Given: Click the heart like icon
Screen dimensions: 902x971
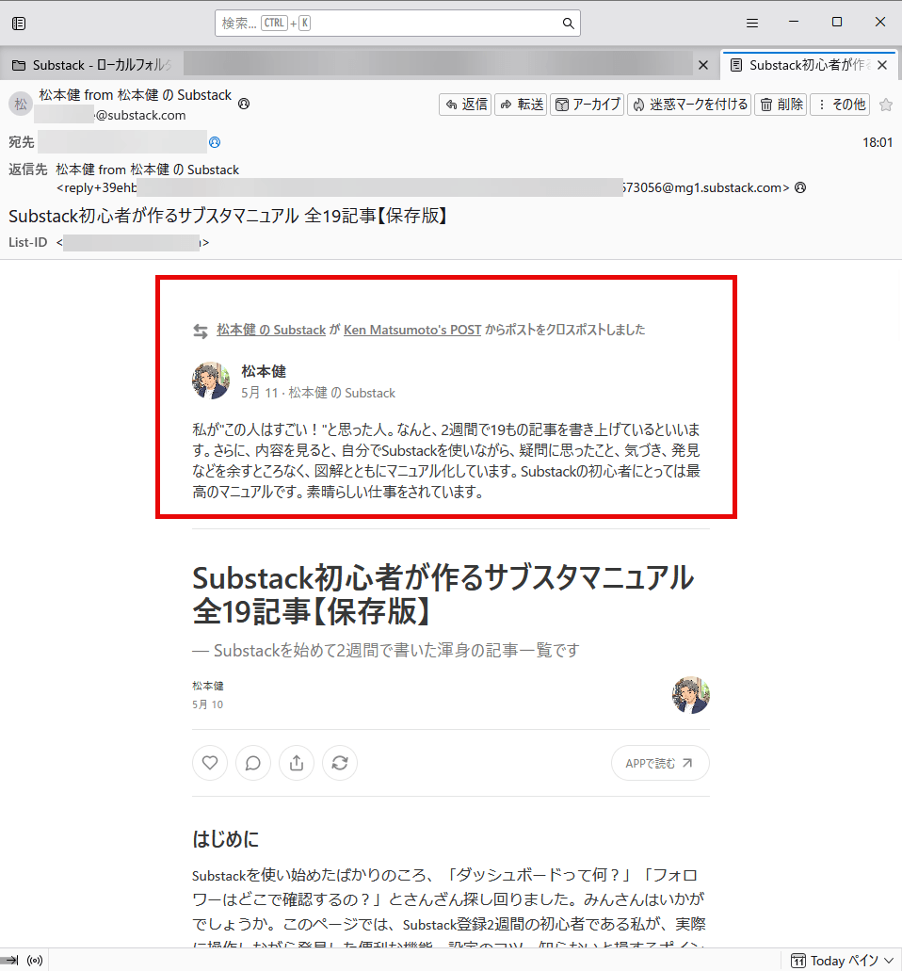Looking at the screenshot, I should tap(210, 763).
